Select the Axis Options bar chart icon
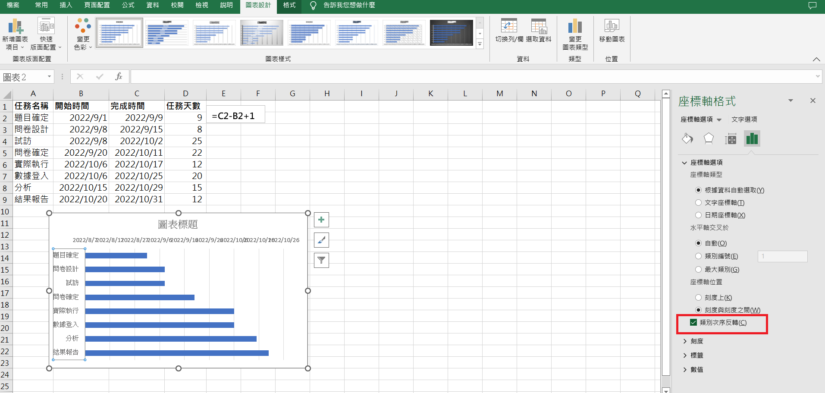825x393 pixels. (x=752, y=138)
